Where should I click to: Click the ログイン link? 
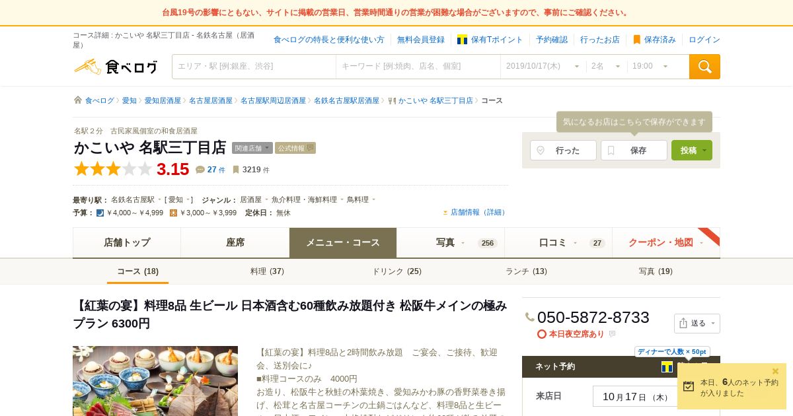tap(704, 40)
